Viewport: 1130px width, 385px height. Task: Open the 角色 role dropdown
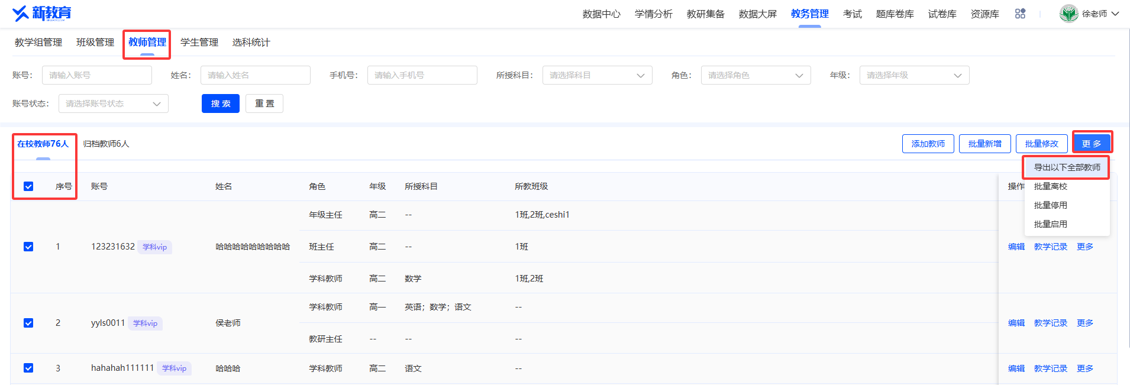tap(756, 75)
